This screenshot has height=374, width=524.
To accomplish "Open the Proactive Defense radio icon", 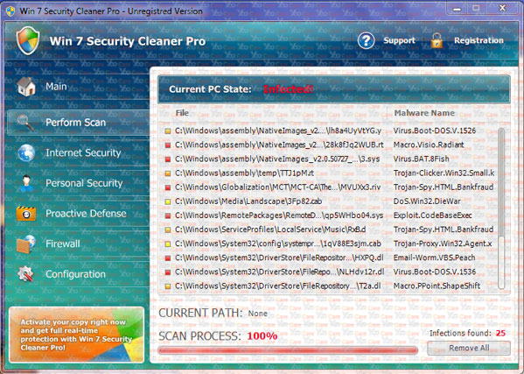I will point(26,214).
